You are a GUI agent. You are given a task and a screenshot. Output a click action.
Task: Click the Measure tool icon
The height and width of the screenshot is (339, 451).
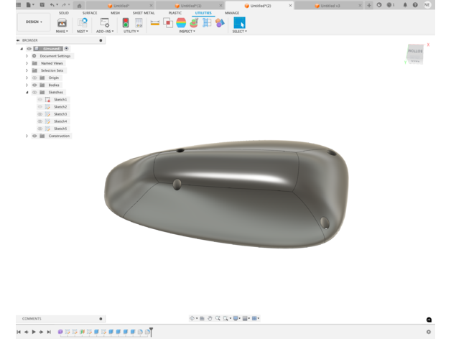tap(154, 23)
